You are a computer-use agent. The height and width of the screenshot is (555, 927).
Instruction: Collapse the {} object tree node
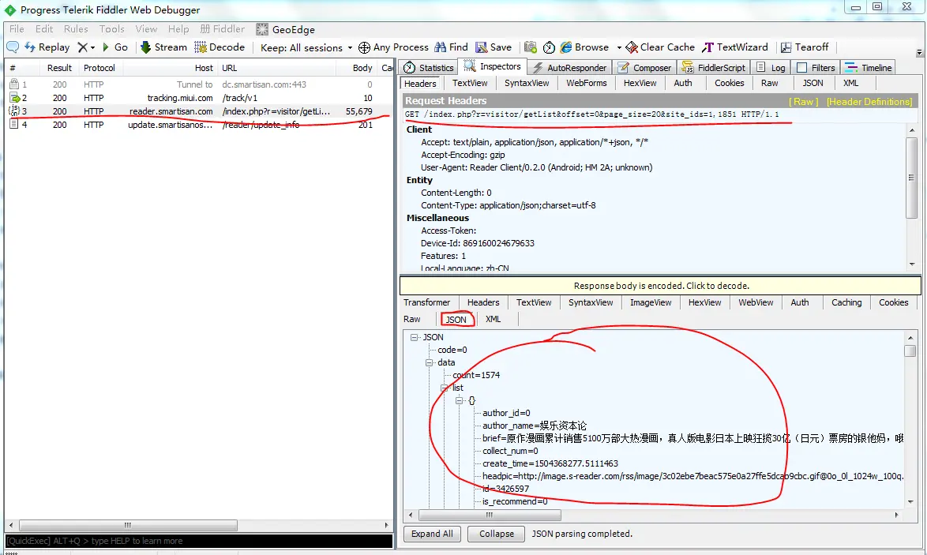(x=459, y=401)
